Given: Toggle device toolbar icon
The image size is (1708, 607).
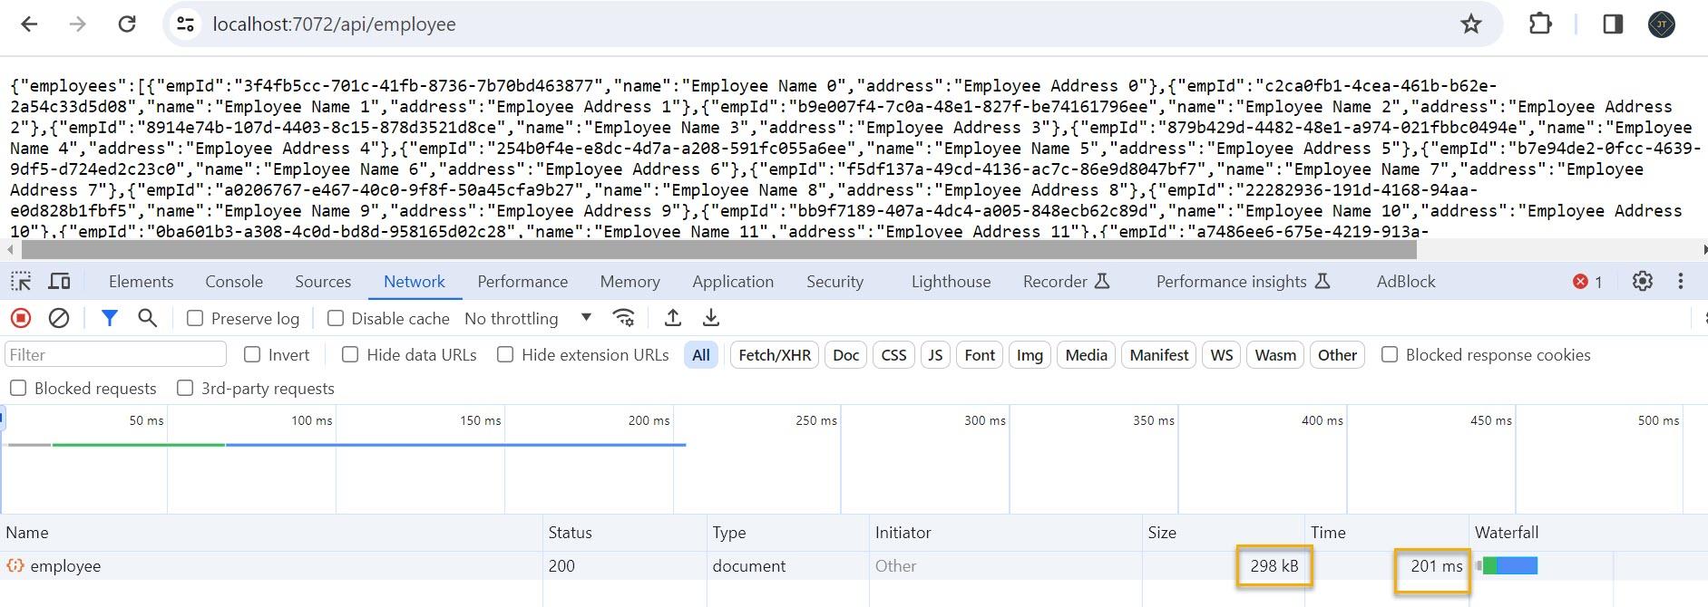Looking at the screenshot, I should pos(59,282).
